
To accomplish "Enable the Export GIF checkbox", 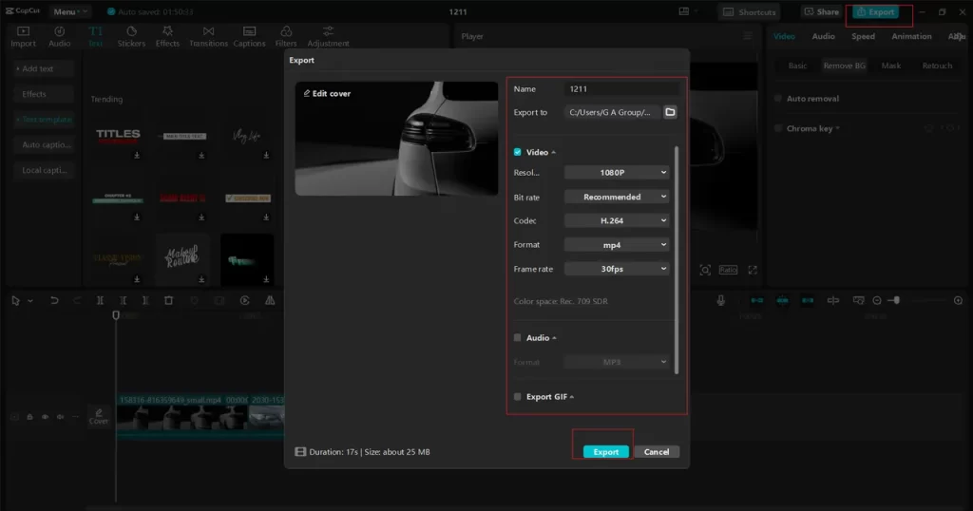I will tap(518, 397).
